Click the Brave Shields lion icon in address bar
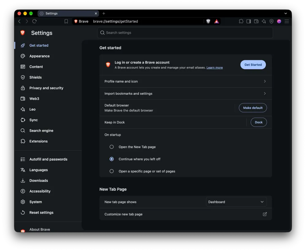The image size is (306, 251). click(208, 21)
